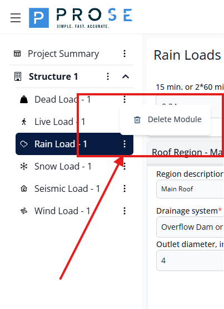The width and height of the screenshot is (224, 309).
Task: Click the Region description field Main Roof
Action: pos(190,189)
